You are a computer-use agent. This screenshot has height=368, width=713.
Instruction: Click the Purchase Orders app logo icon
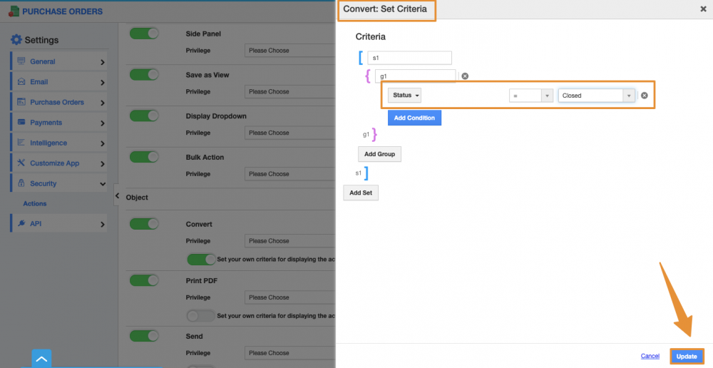tap(14, 11)
